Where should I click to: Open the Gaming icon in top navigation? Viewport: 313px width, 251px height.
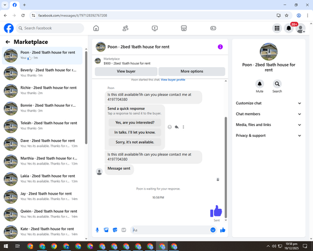(213, 28)
